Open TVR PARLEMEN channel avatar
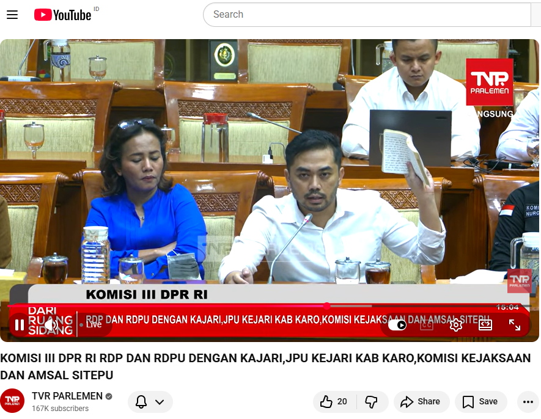This screenshot has width=541, height=419. coord(12,401)
